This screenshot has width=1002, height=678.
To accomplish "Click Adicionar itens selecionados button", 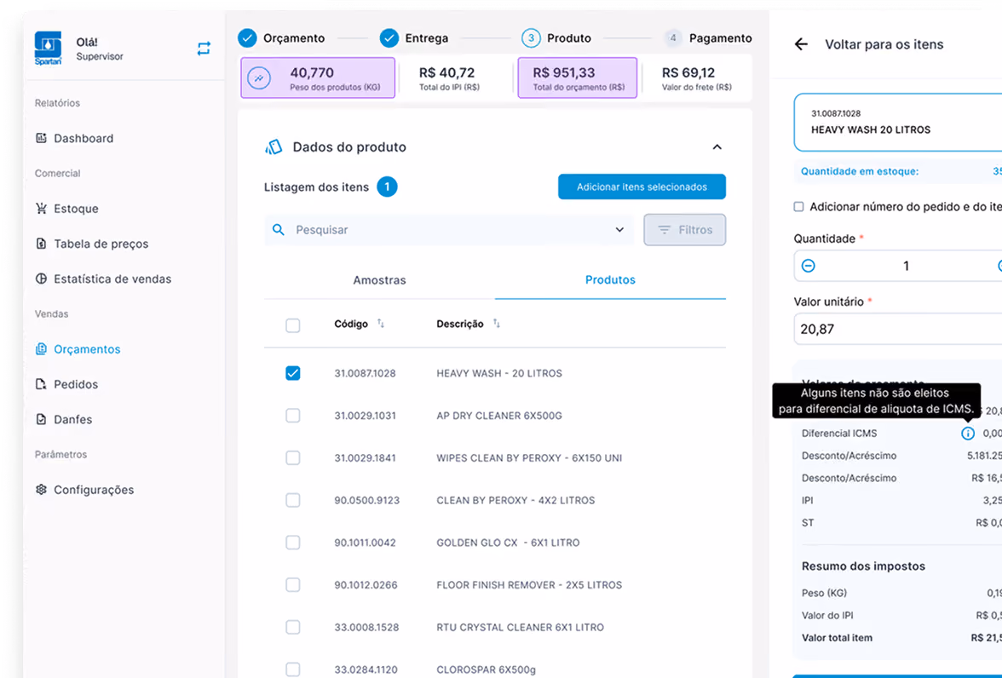I will [x=642, y=187].
